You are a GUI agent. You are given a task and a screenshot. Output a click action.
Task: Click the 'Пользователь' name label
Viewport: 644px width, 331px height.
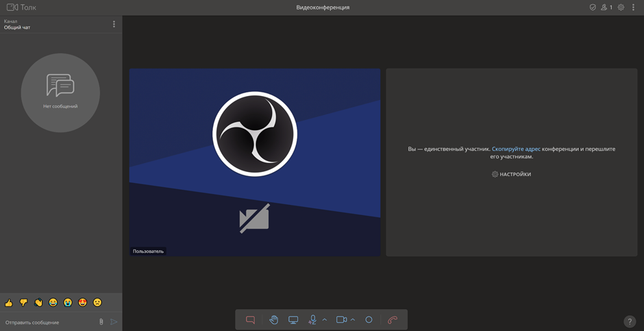pyautogui.click(x=148, y=251)
